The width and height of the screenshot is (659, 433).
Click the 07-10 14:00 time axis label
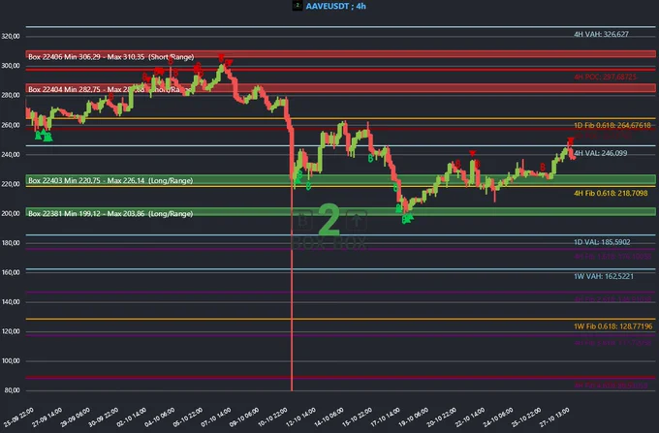pos(215,418)
